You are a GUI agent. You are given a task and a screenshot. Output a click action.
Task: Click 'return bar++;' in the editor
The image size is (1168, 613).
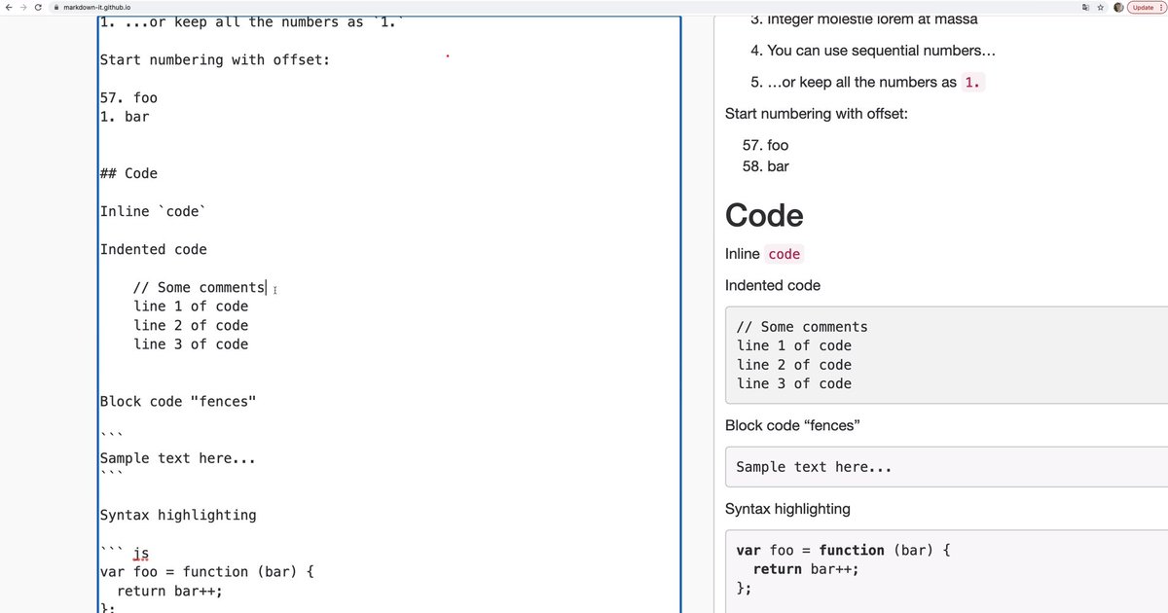pyautogui.click(x=169, y=591)
